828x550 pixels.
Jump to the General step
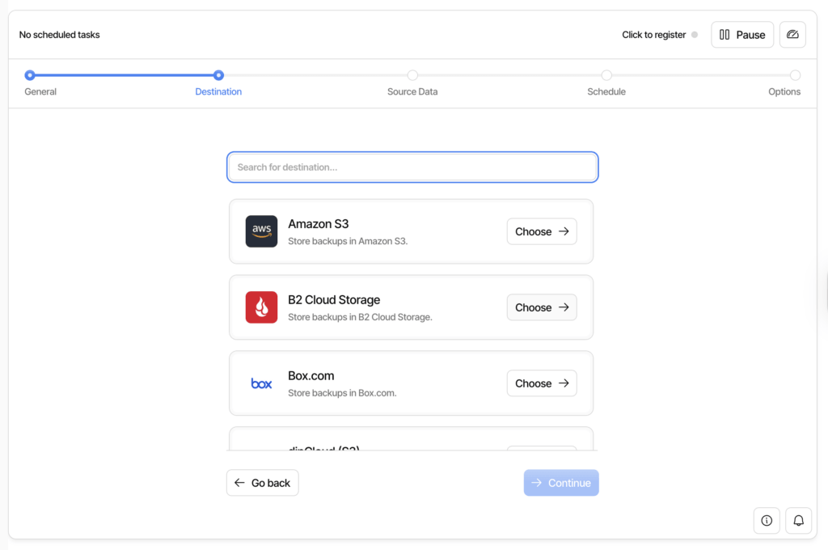(40, 91)
